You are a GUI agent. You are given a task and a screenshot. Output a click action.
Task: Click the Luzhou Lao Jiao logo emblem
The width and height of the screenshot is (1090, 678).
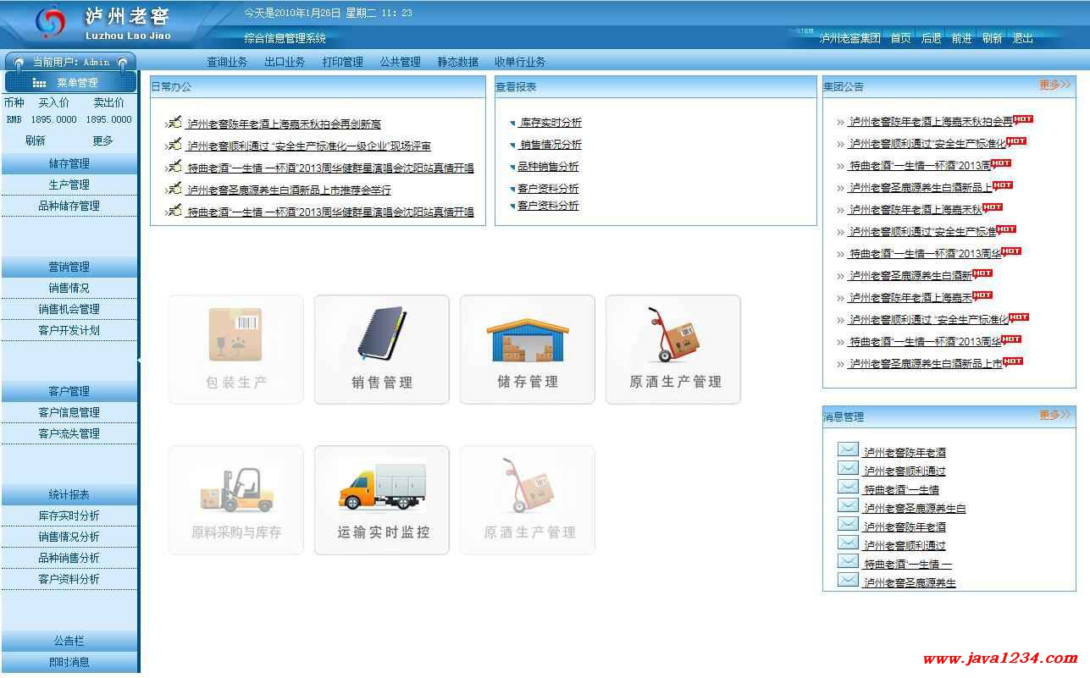point(50,23)
